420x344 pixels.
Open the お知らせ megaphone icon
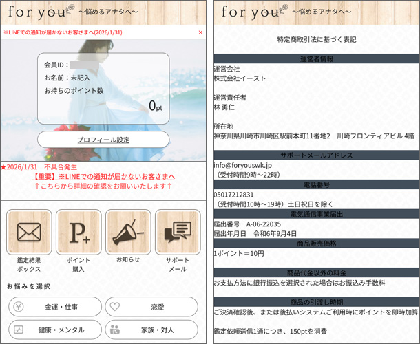click(128, 232)
